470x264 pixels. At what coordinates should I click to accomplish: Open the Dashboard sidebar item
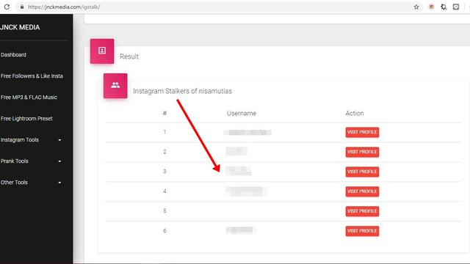coord(13,55)
